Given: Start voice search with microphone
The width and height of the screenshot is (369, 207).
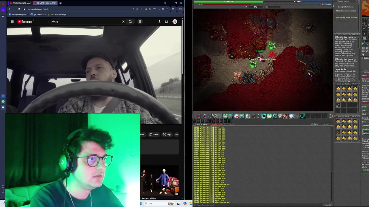Looking at the screenshot, I should click(140, 22).
